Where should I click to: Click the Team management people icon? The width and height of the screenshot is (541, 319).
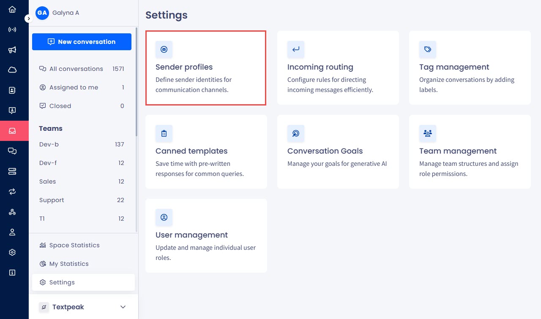tap(428, 133)
